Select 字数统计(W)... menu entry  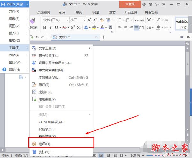tap(61, 78)
